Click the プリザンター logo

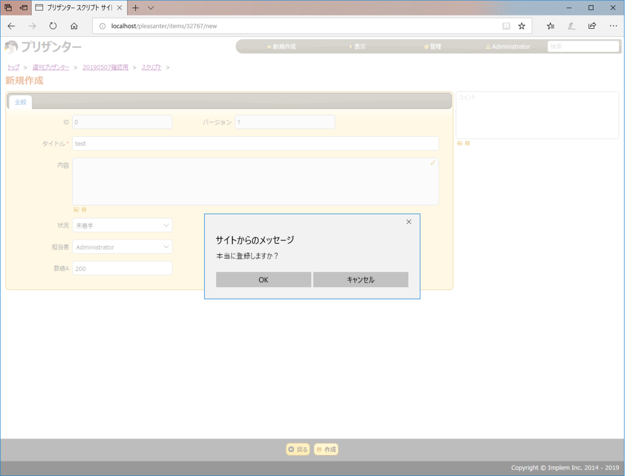click(43, 47)
